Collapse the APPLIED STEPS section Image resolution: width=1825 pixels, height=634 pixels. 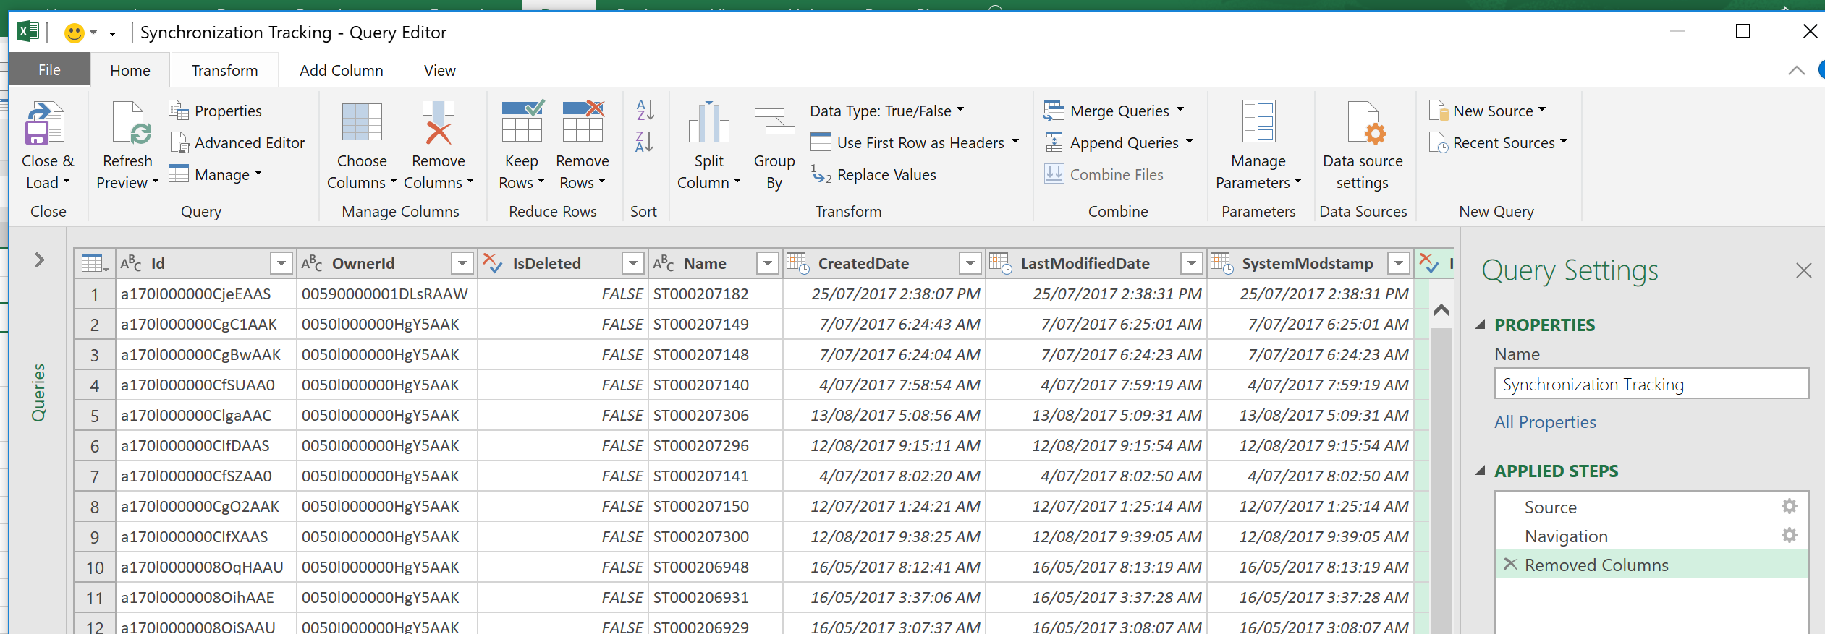1481,471
